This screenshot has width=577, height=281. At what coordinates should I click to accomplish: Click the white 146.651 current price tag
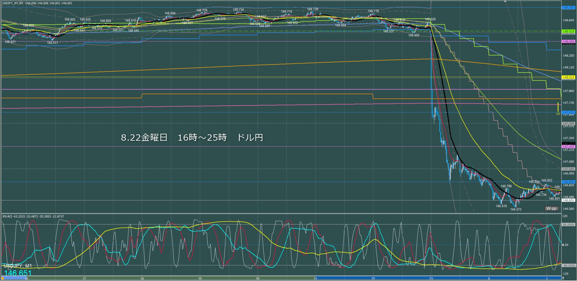[x=568, y=200]
